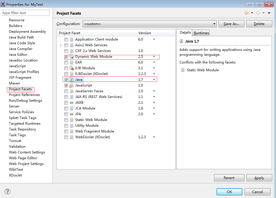This screenshot has width=276, height=198.
Task: Click the JavaServer Faces document icon
Action: coord(72,91)
